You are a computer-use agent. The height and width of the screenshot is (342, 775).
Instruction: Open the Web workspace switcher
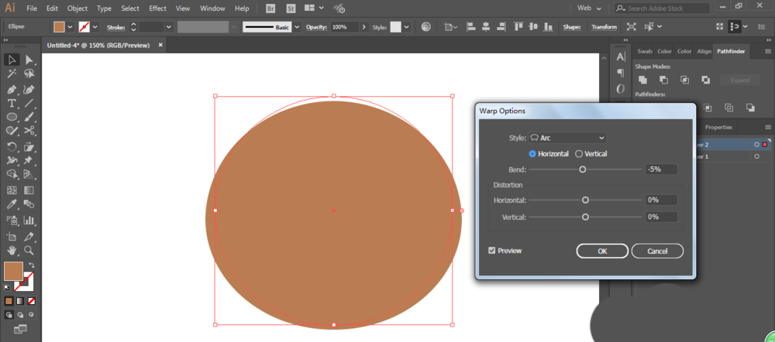pos(590,9)
